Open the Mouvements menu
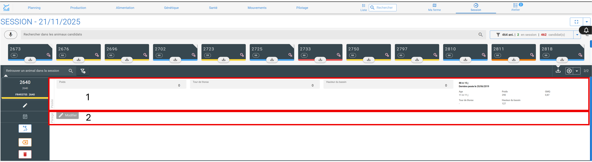This screenshot has width=592, height=162. point(257,8)
